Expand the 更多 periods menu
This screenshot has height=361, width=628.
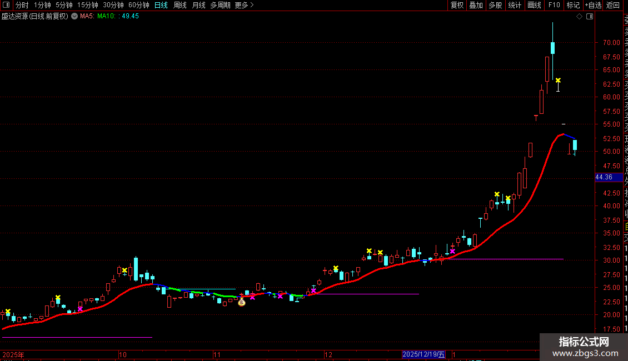[x=244, y=5]
